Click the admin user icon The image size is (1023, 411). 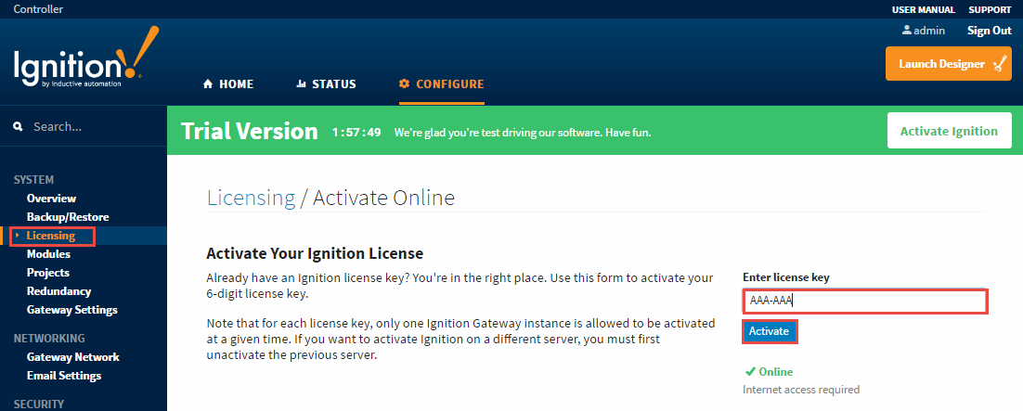(907, 31)
